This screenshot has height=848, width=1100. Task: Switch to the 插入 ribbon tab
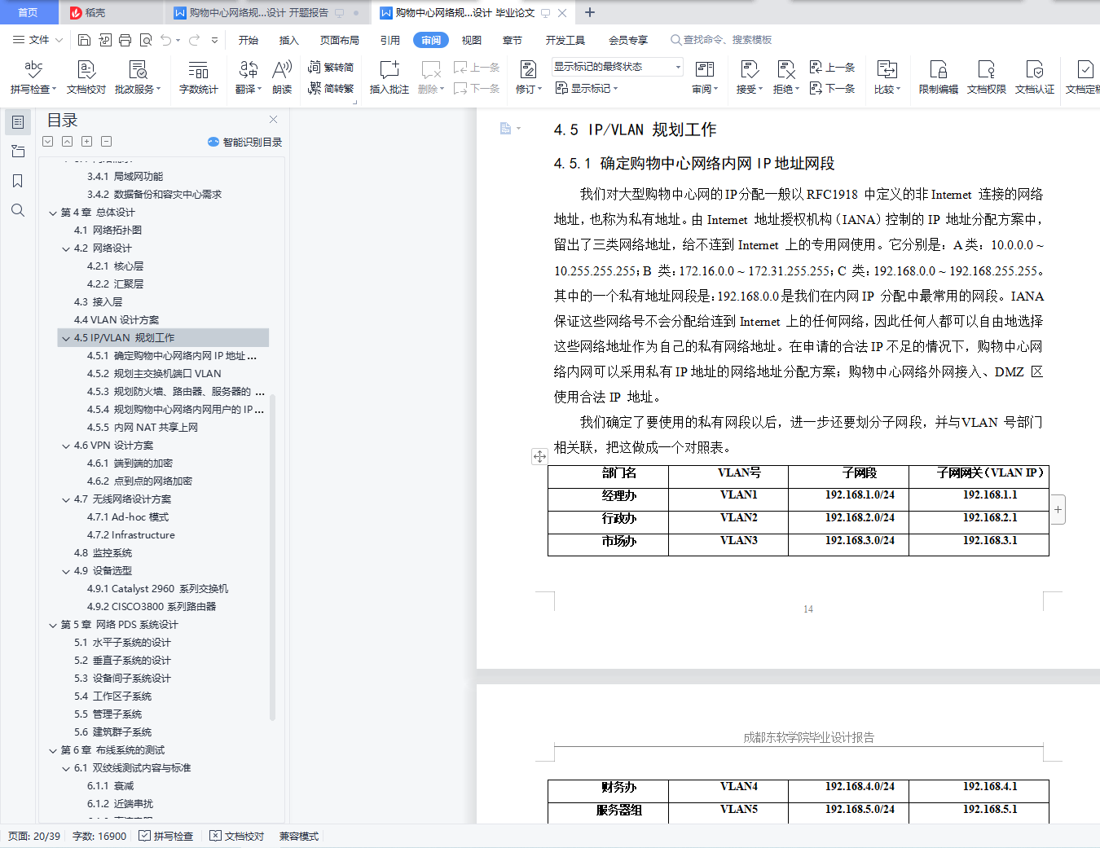coord(289,40)
